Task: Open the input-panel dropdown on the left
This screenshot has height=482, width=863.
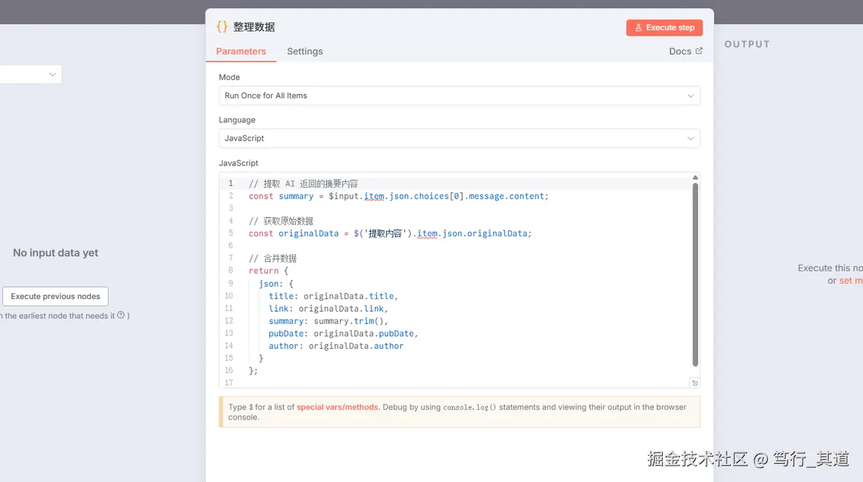Action: point(30,74)
